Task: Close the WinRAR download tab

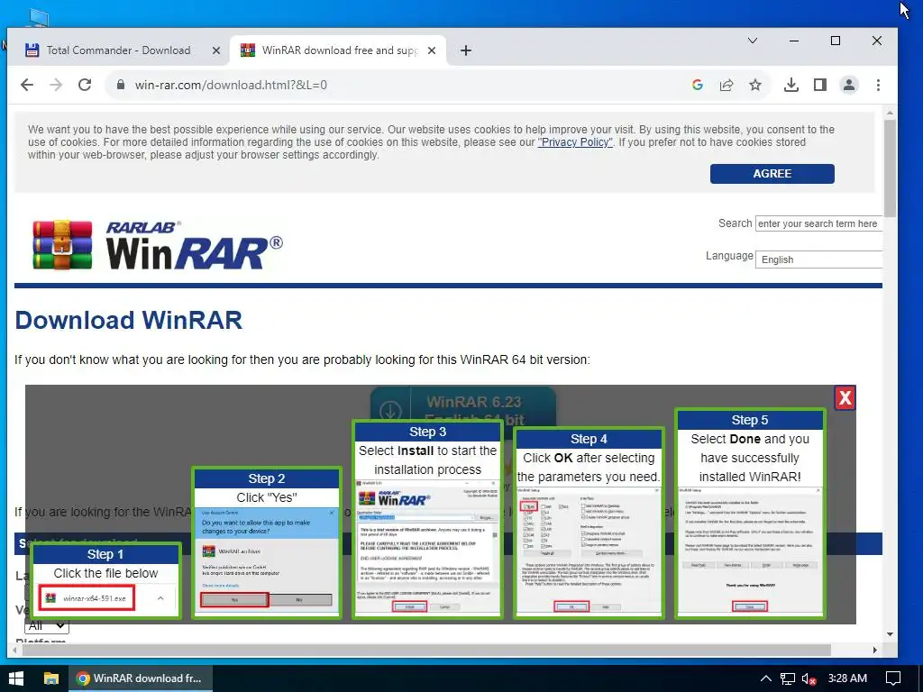Action: click(432, 50)
